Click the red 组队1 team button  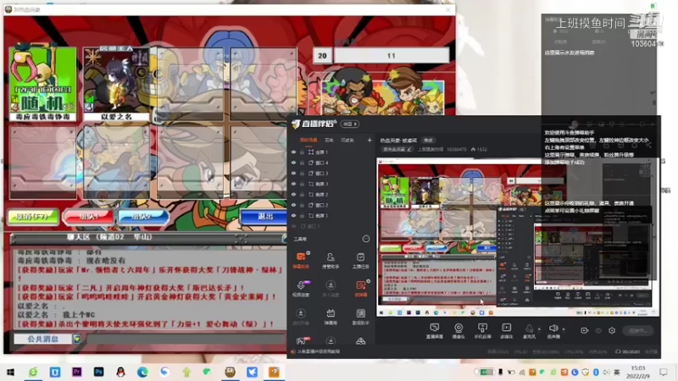[89, 217]
